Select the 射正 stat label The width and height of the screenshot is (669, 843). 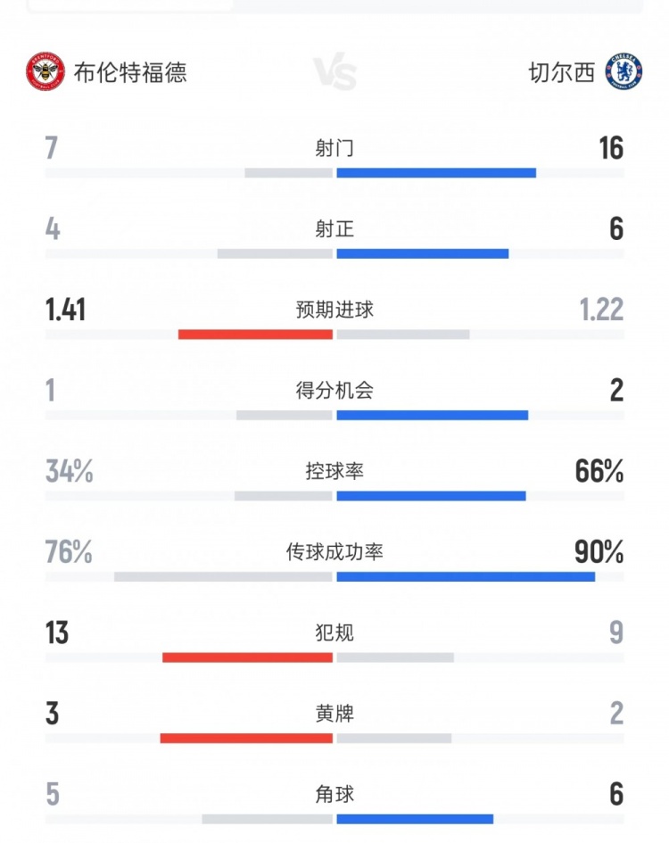point(334,229)
